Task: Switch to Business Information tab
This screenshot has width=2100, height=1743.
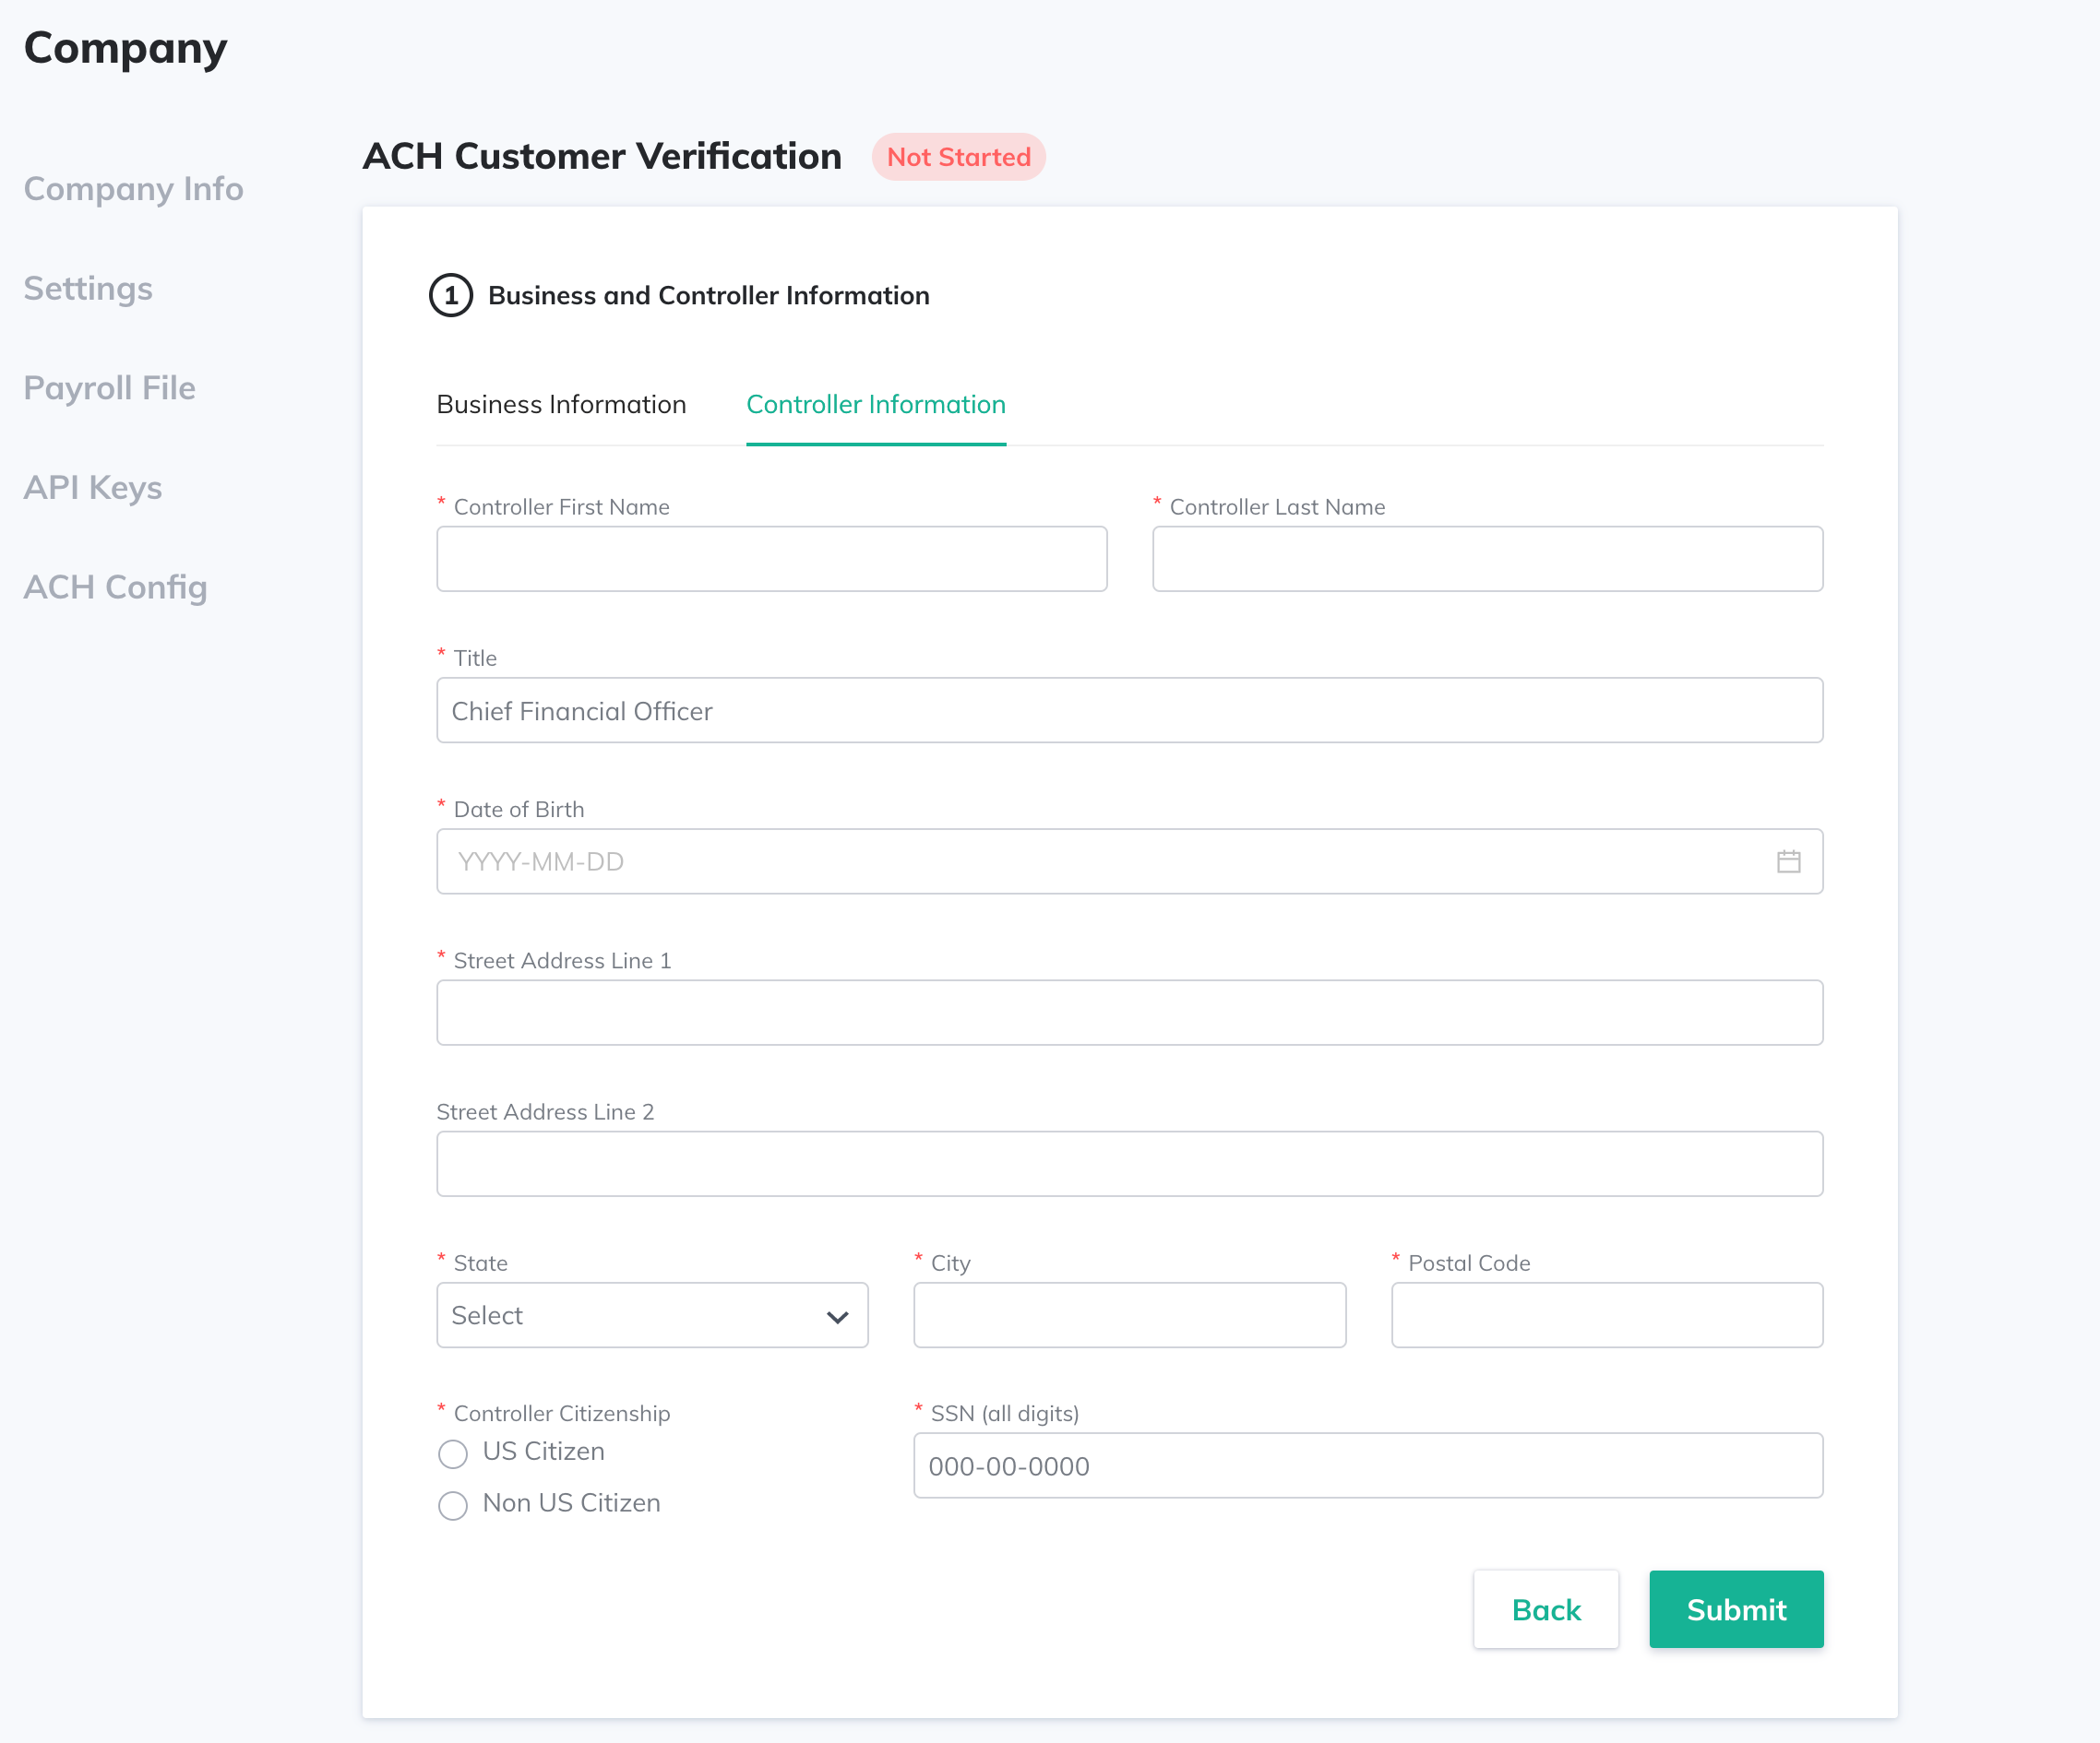Action: pos(561,405)
